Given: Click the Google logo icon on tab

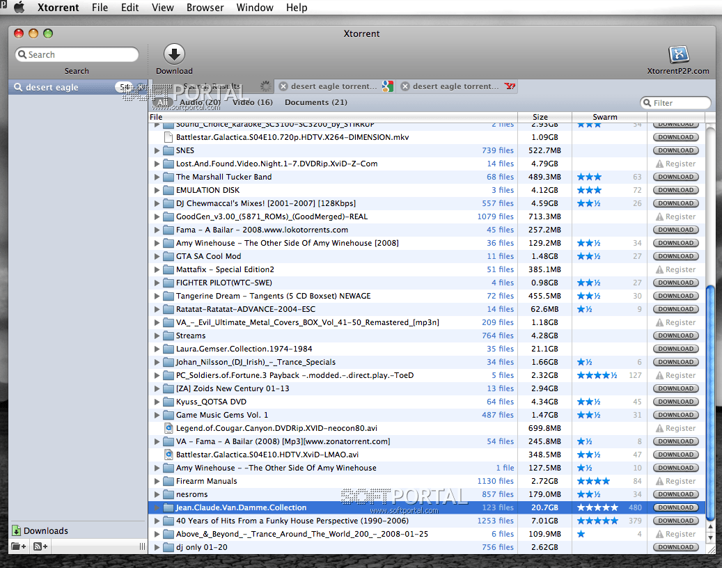Looking at the screenshot, I should tap(388, 86).
